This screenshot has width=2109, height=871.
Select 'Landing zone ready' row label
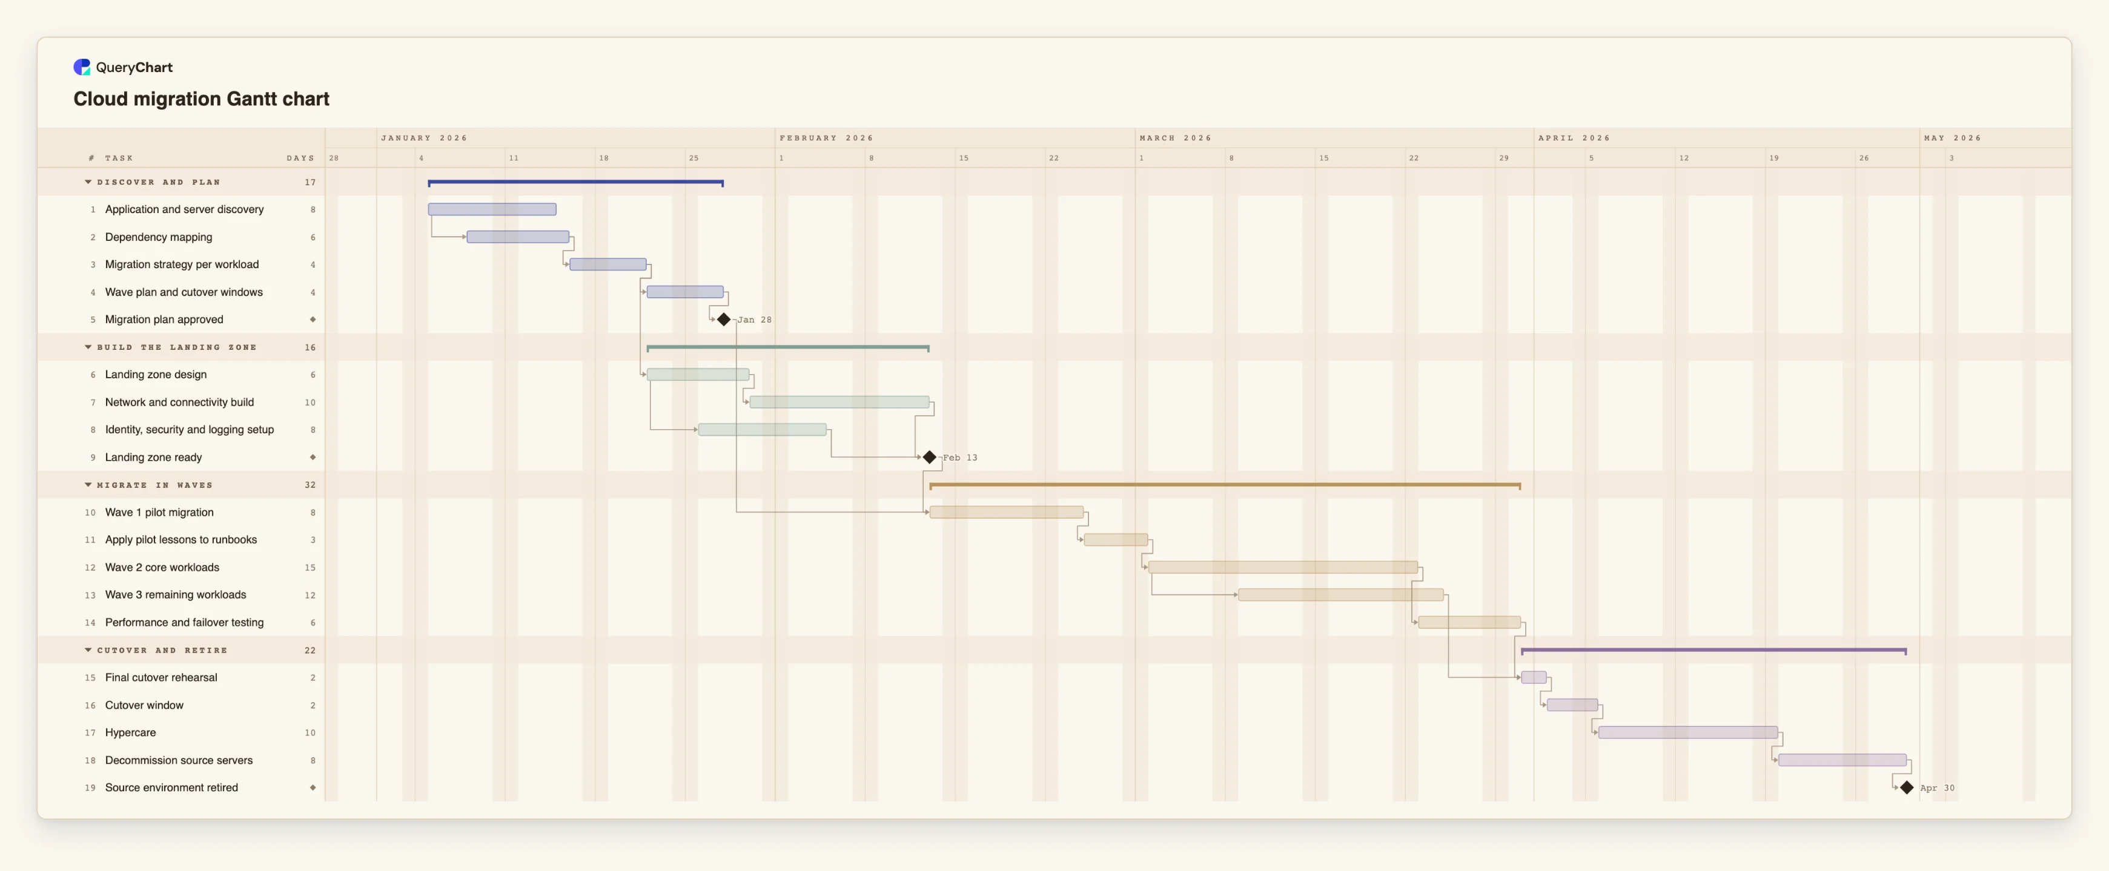tap(153, 457)
